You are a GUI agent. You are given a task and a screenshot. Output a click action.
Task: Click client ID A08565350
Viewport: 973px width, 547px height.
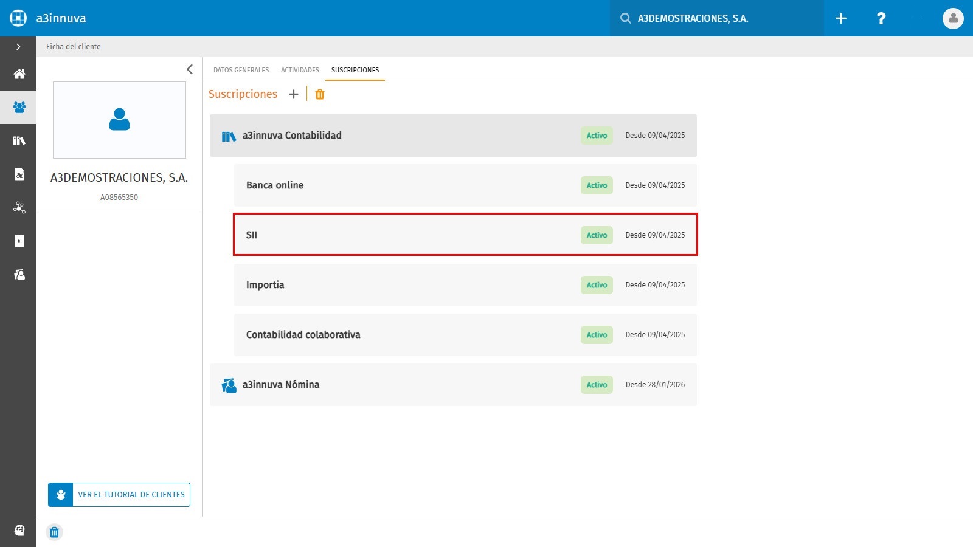tap(119, 198)
